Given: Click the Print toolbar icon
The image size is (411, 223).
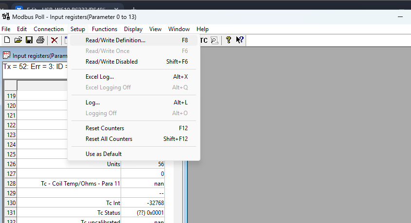Looking at the screenshot, I should [x=40, y=40].
